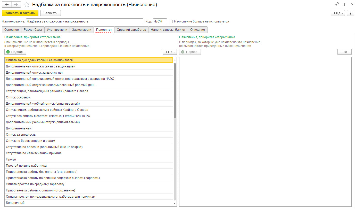Click the disabled Подбор on the right

190,52
